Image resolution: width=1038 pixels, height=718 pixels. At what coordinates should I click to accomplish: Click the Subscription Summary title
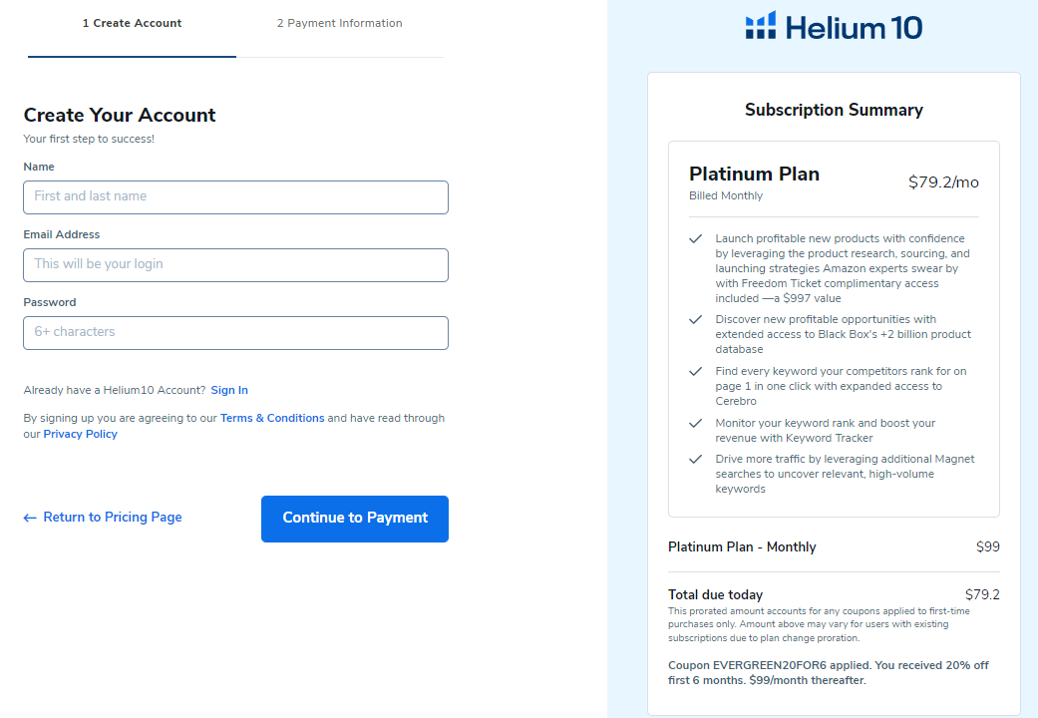click(834, 111)
